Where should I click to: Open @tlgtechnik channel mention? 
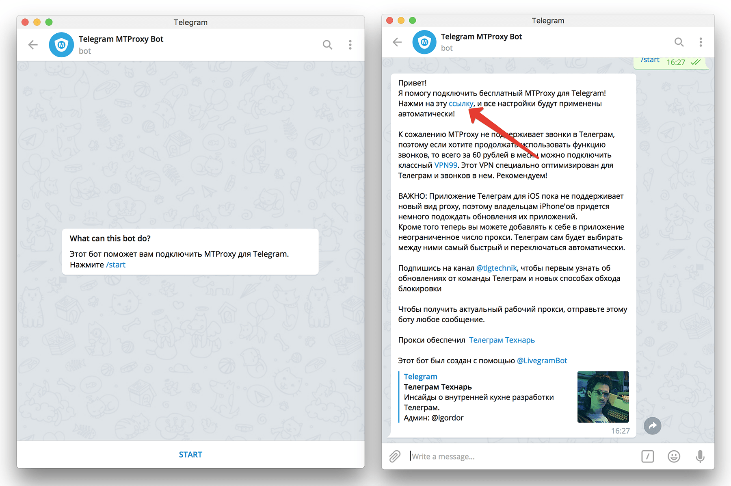point(496,268)
